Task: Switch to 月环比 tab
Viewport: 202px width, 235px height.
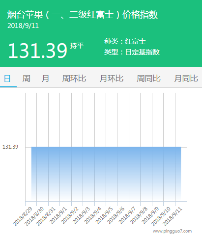Action: (x=112, y=78)
